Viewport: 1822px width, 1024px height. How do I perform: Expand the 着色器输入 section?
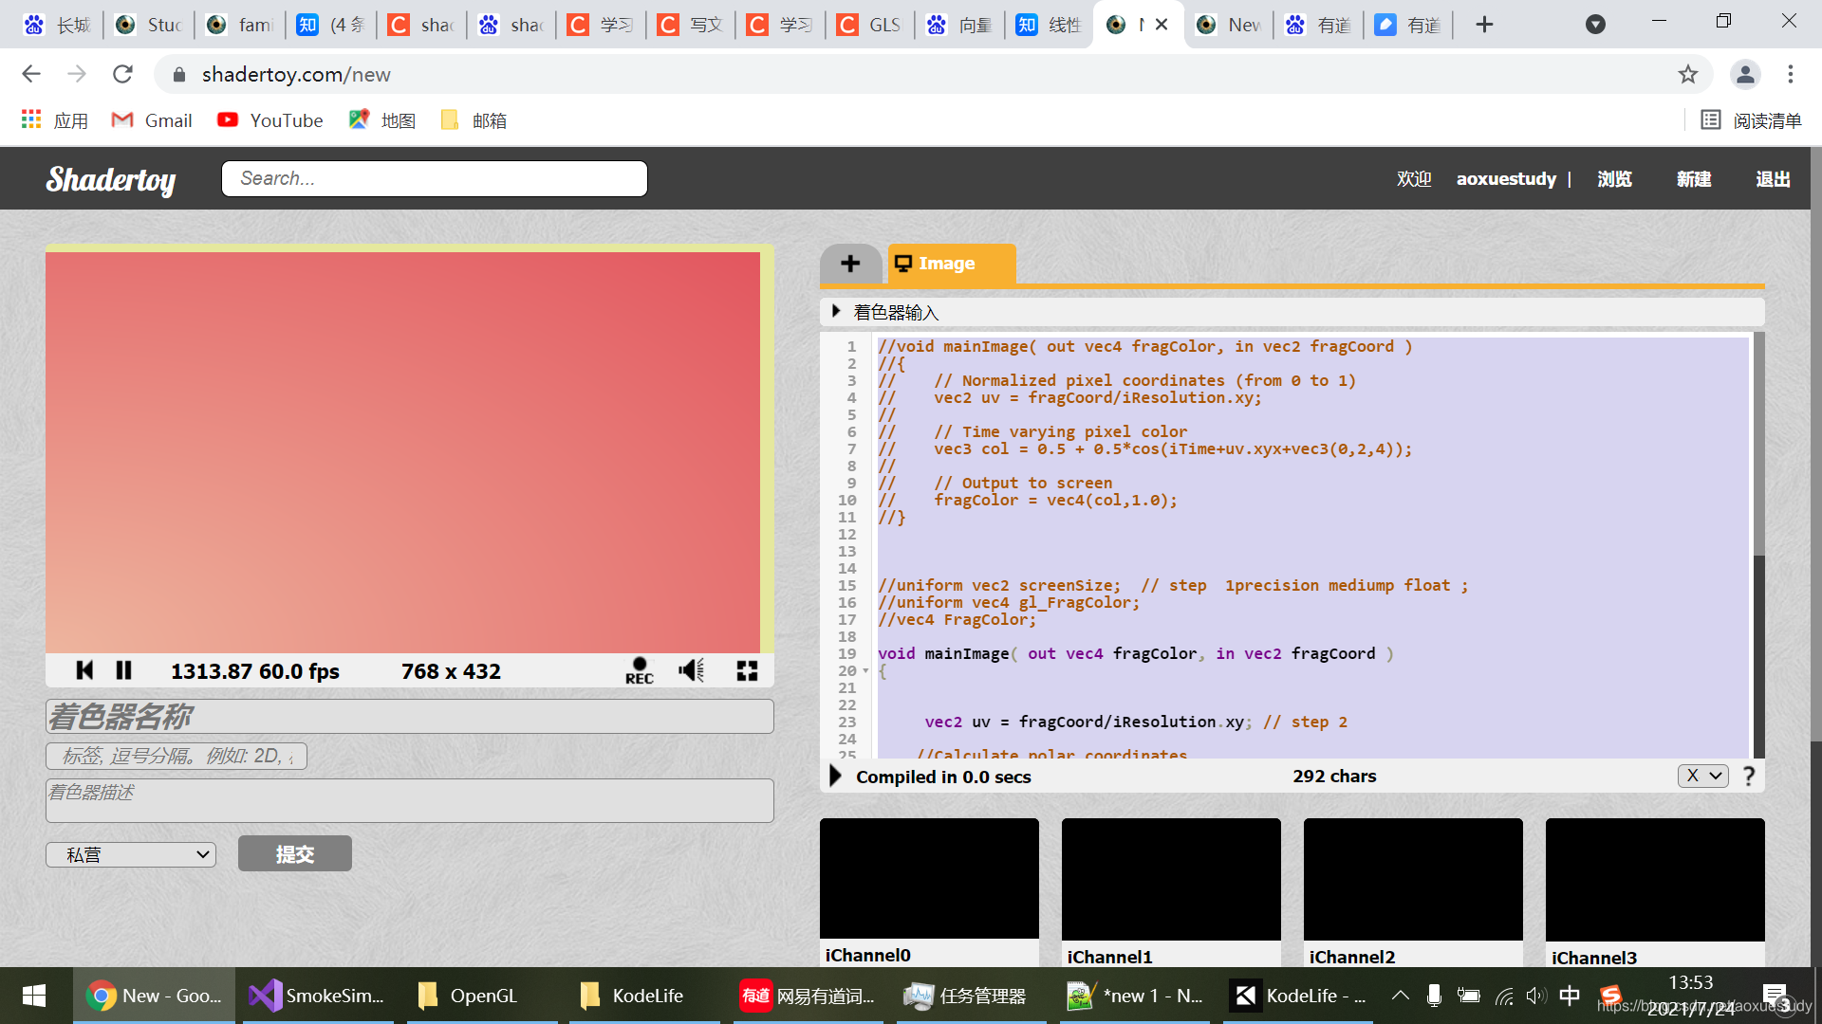tap(836, 311)
